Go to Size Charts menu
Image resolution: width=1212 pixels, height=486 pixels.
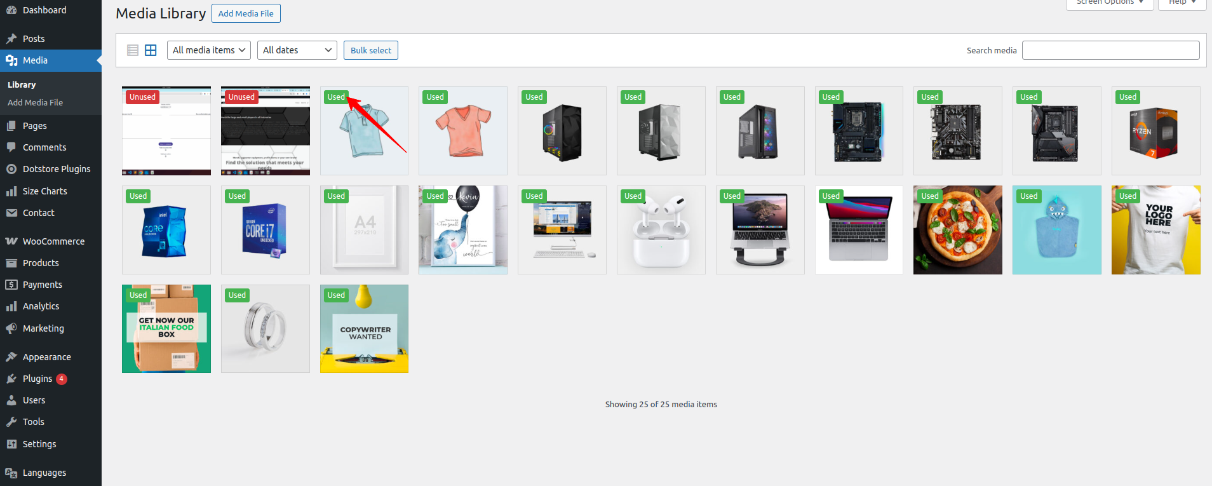pyautogui.click(x=44, y=191)
